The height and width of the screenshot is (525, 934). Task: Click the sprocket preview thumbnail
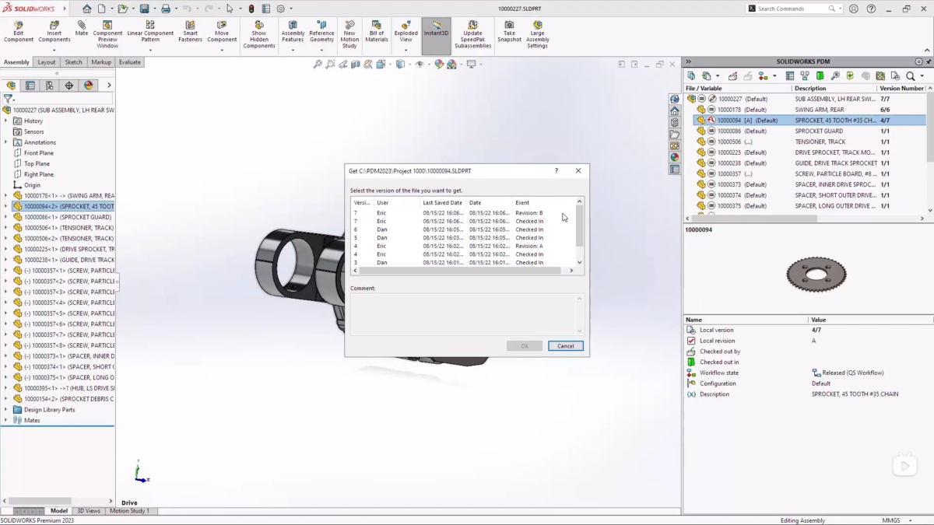coord(816,274)
